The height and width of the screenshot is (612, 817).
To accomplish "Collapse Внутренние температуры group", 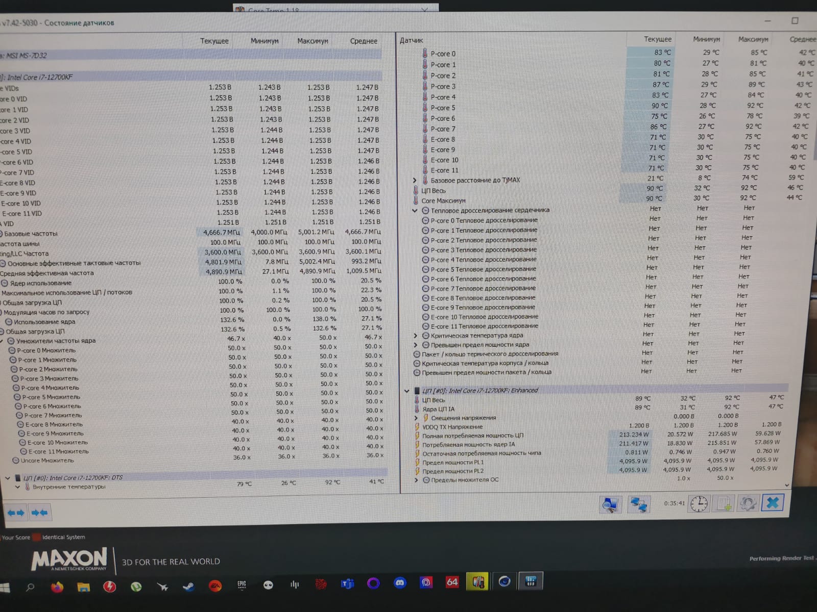I will 17,487.
